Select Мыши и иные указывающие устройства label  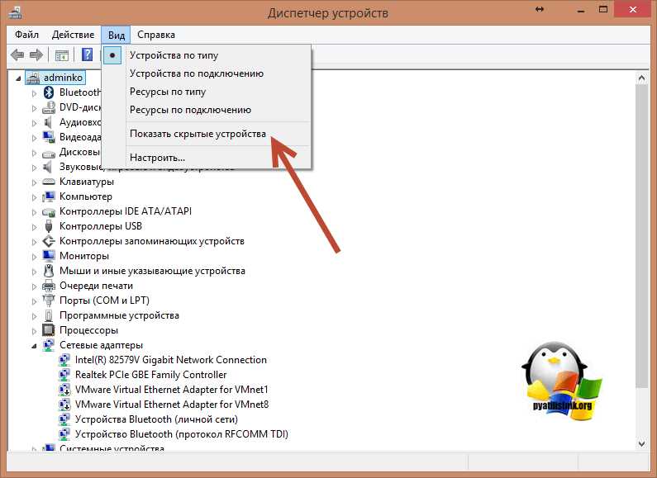tap(152, 271)
